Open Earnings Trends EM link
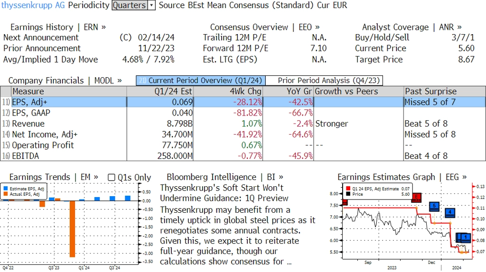This screenshot has width=486, height=272. tap(54, 177)
